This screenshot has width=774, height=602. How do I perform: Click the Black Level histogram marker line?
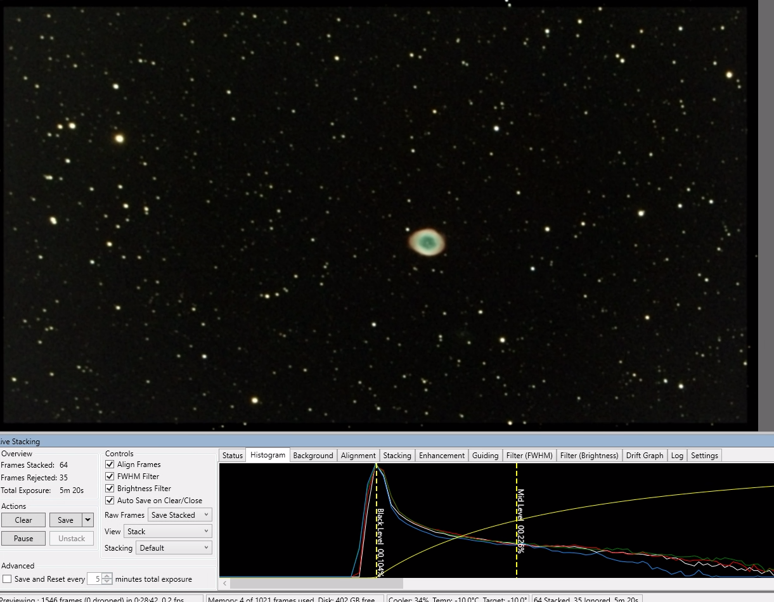pos(377,520)
